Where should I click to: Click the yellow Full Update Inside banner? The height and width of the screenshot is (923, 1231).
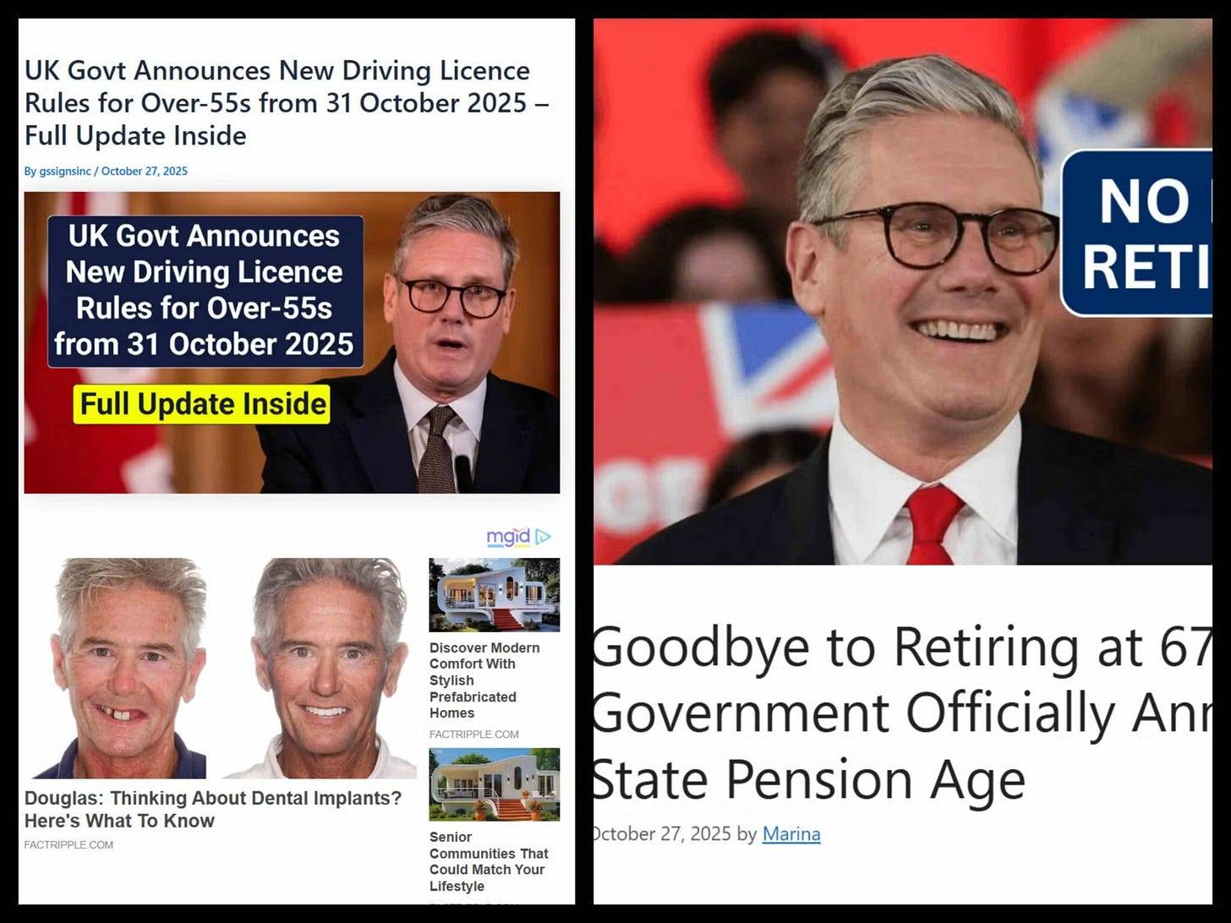201,404
